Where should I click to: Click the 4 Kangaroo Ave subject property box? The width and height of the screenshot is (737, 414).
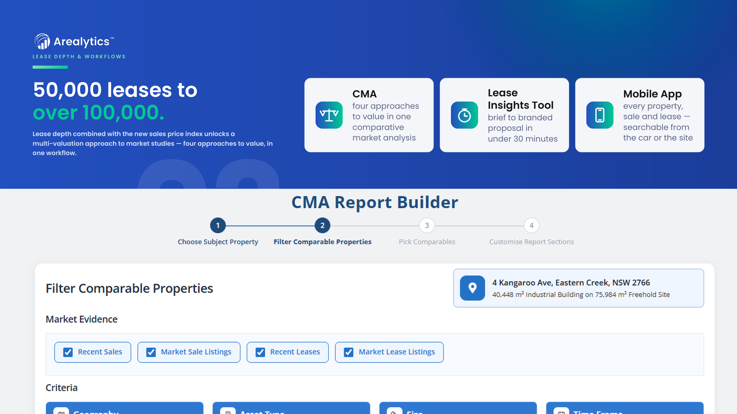click(578, 288)
